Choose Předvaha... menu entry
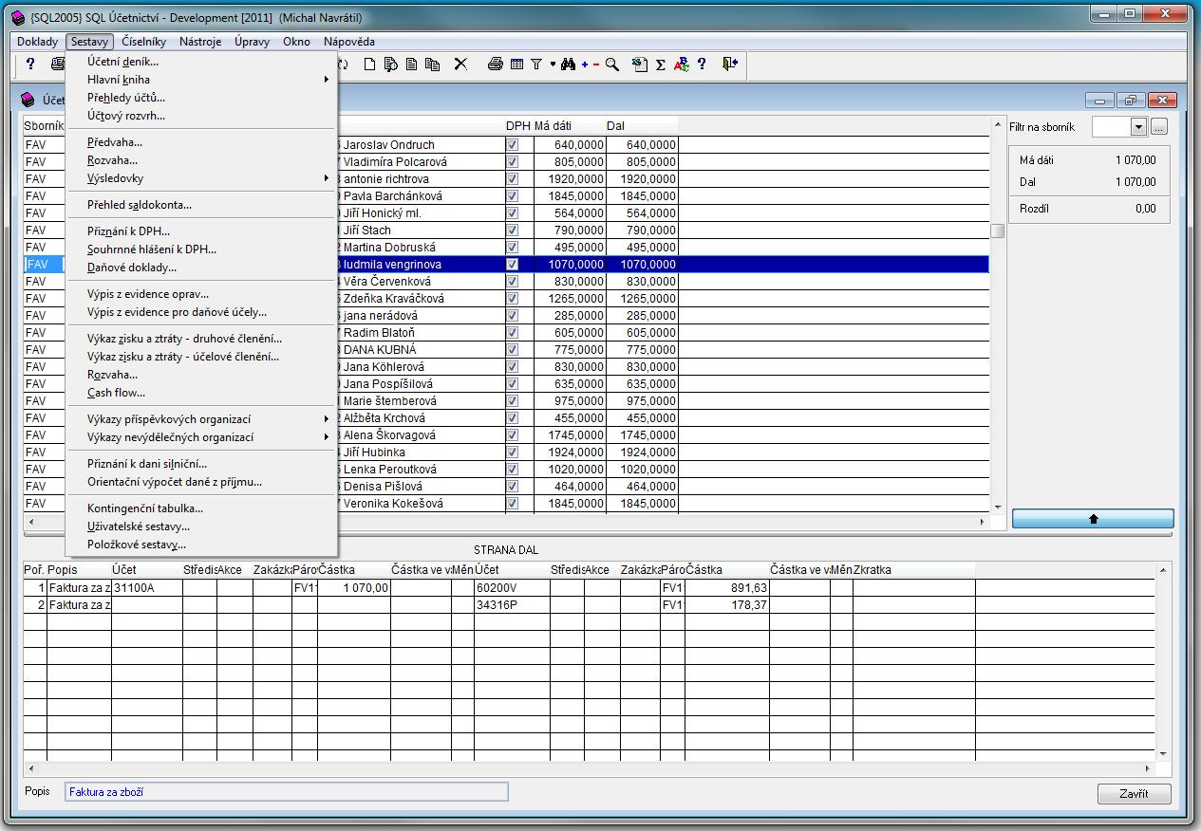 click(x=201, y=142)
